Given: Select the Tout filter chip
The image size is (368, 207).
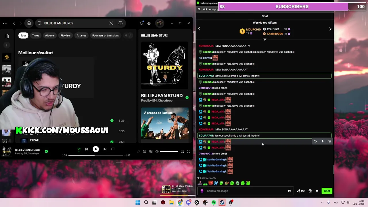Looking at the screenshot, I should pyautogui.click(x=23, y=35).
